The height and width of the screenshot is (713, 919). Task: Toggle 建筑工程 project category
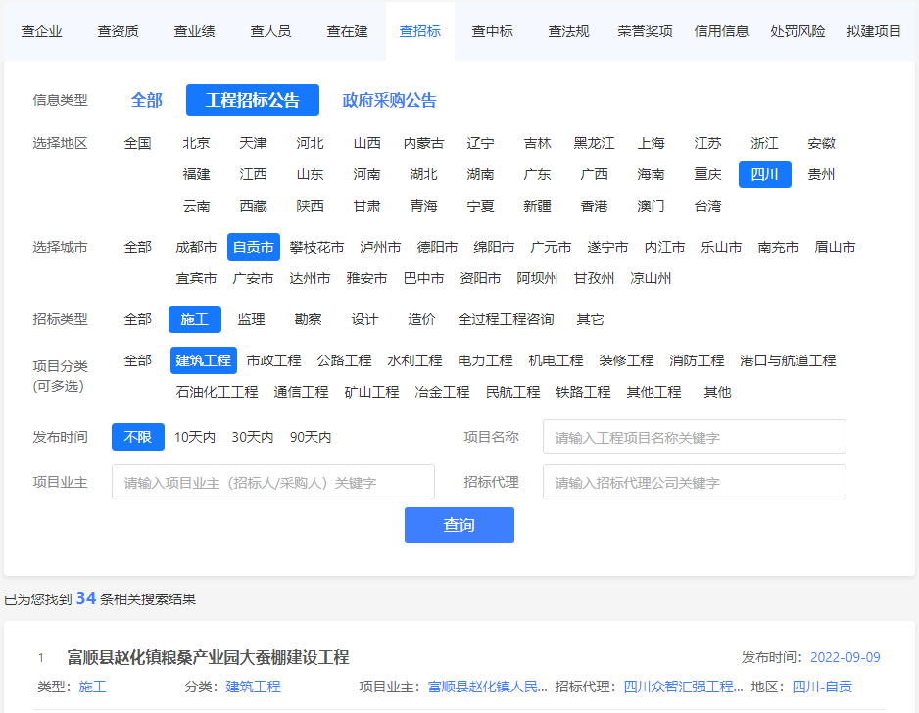pos(204,360)
